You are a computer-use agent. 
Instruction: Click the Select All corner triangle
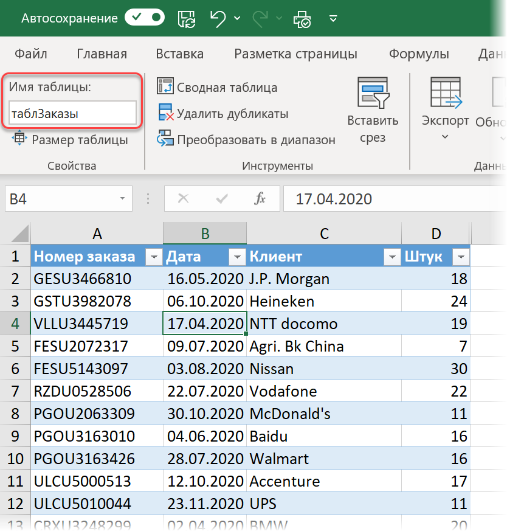tap(19, 234)
